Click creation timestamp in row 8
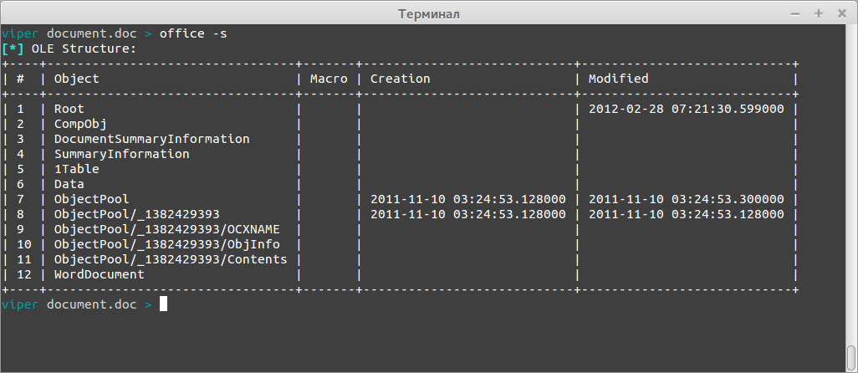The height and width of the screenshot is (373, 858). pos(467,214)
